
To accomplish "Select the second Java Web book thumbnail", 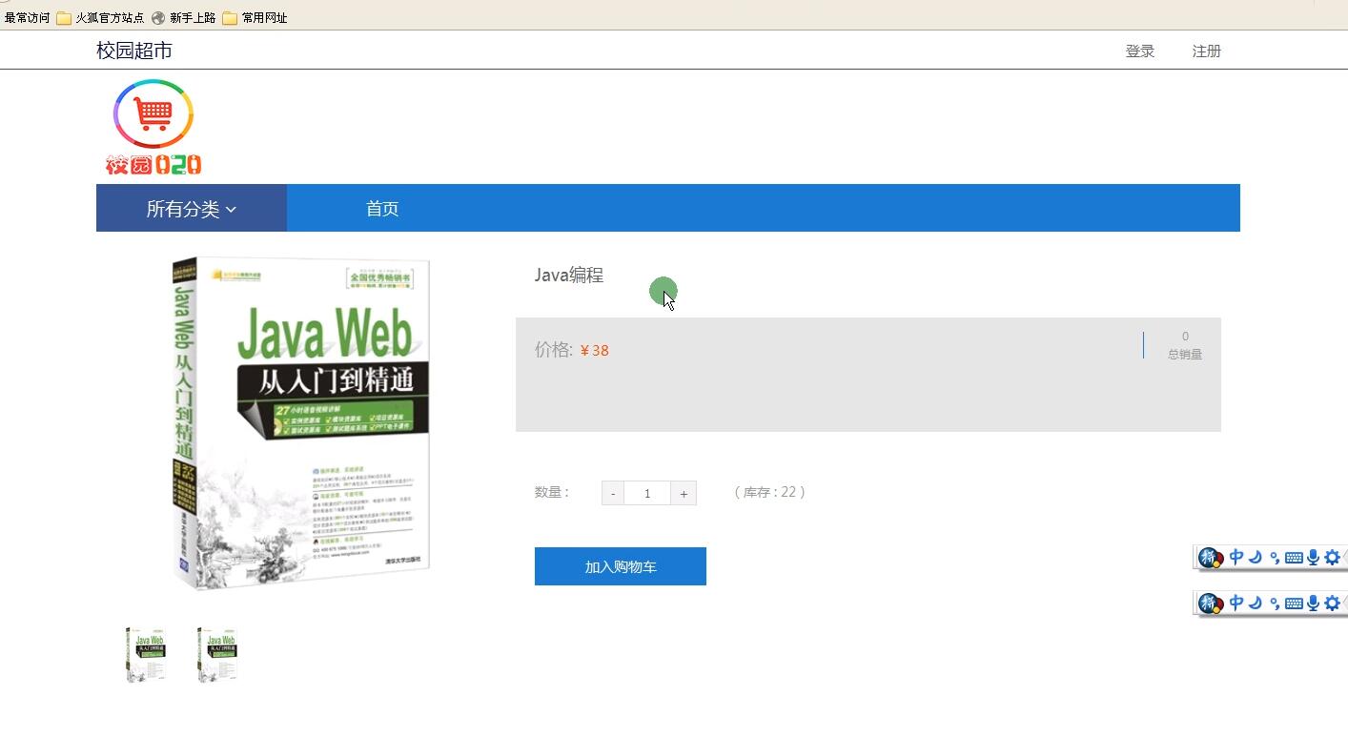I will click(216, 655).
